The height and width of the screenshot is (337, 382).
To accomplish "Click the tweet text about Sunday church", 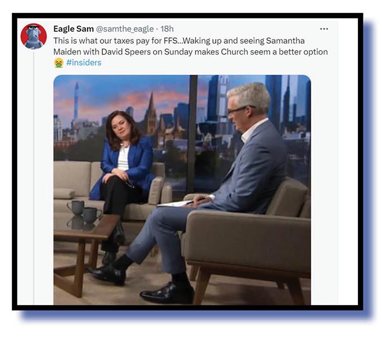I will 190,46.
